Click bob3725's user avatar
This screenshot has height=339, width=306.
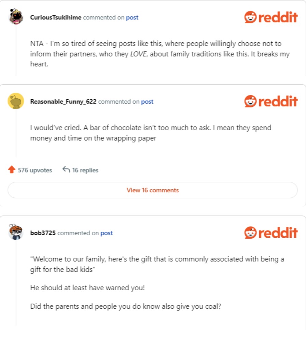point(16,233)
